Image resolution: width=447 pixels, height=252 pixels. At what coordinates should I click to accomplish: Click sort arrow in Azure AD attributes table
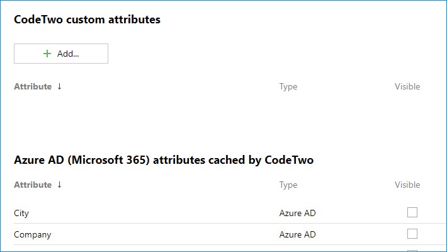coord(60,185)
